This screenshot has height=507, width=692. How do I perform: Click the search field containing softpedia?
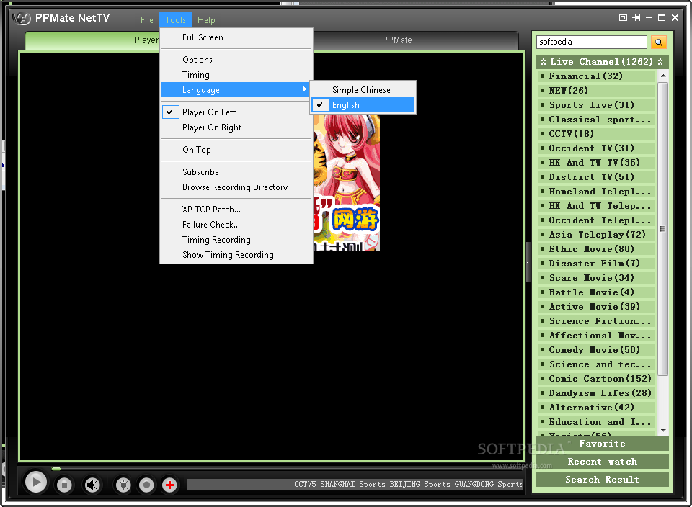pyautogui.click(x=592, y=42)
